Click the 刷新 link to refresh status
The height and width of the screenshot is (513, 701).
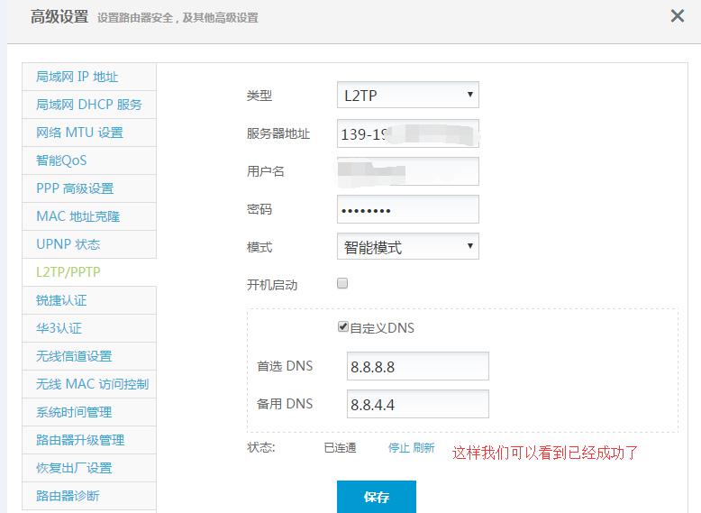(x=423, y=448)
